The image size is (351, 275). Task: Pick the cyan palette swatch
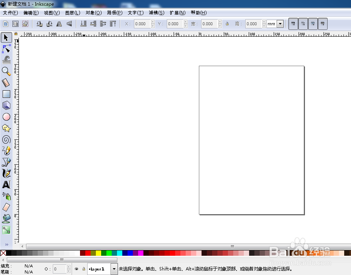tap(119, 253)
